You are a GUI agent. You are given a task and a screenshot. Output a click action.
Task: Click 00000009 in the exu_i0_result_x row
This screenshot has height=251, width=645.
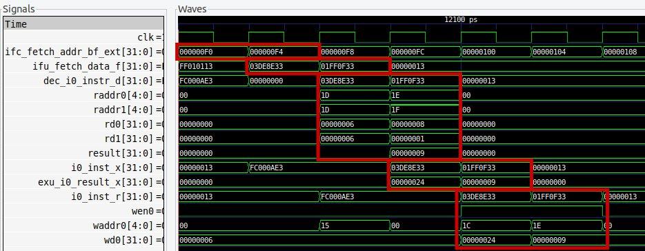(479, 182)
